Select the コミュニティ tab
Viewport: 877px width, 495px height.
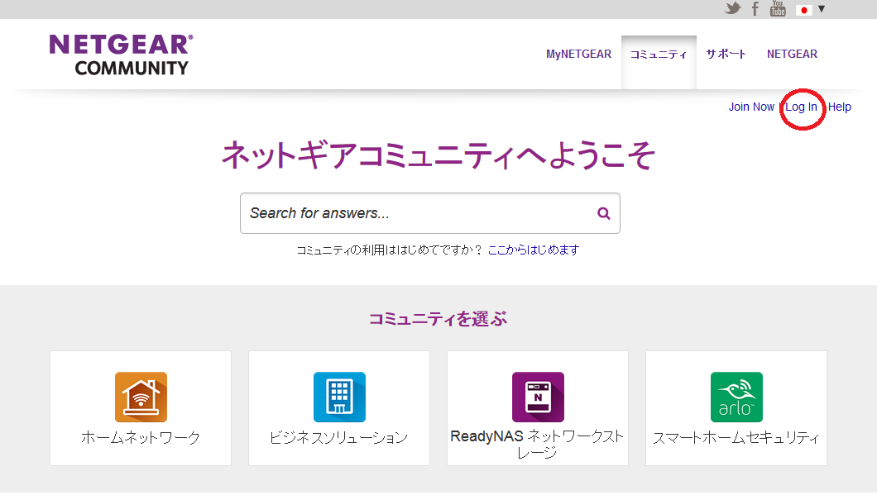click(x=659, y=55)
